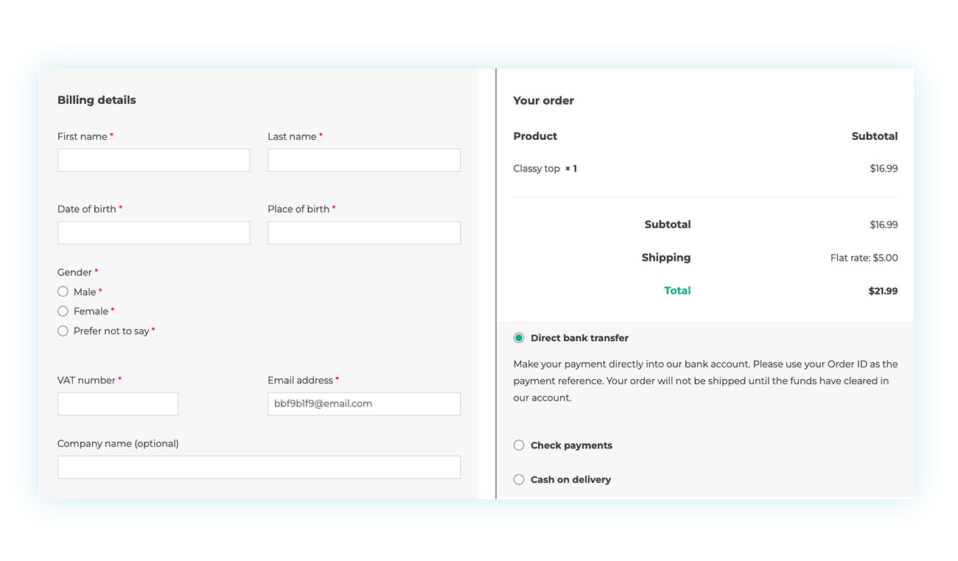Choose the Prefer not to say option
The height and width of the screenshot is (561, 958).
[x=63, y=331]
